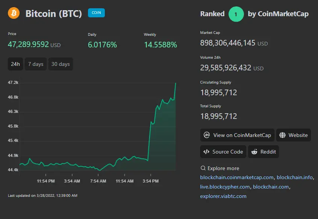Click the globe icon on Website button
318x219 pixels.
pyautogui.click(x=282, y=135)
